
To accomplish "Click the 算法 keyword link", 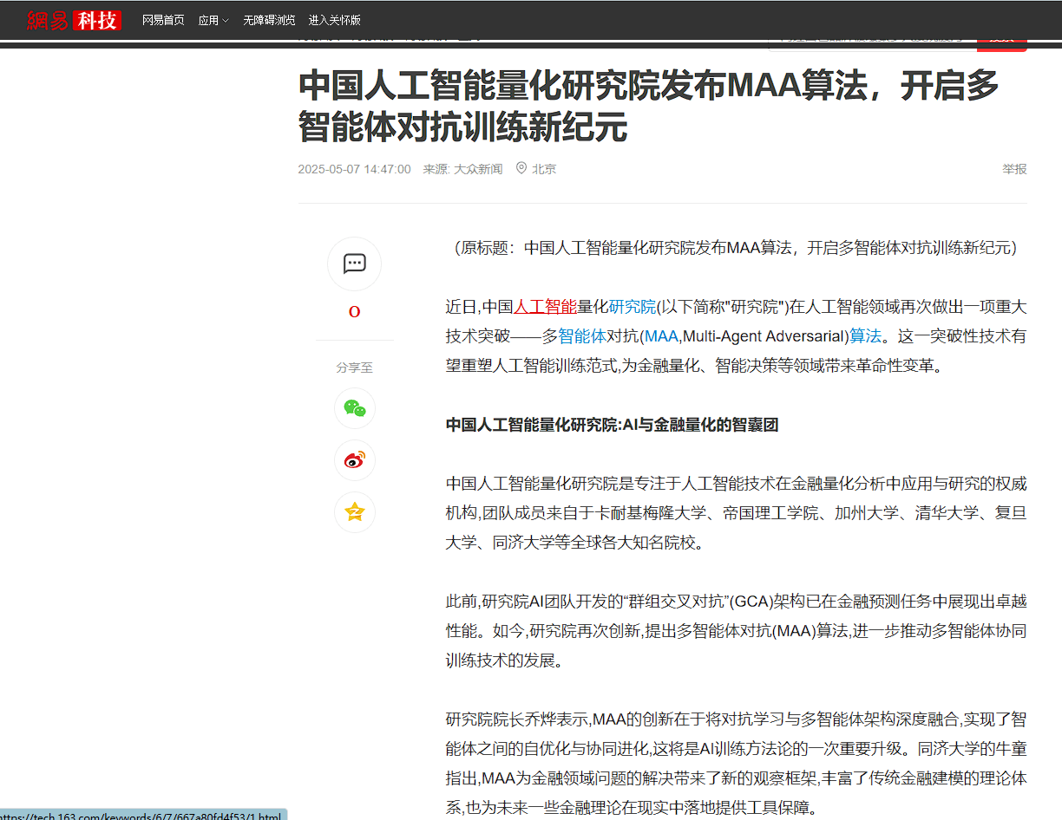I will click(865, 335).
